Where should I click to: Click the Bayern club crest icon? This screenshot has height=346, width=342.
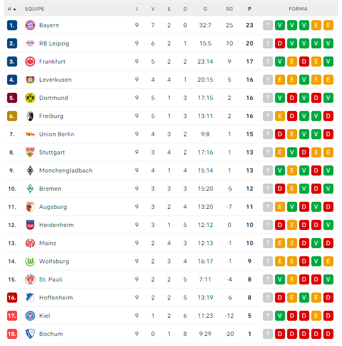pyautogui.click(x=30, y=25)
